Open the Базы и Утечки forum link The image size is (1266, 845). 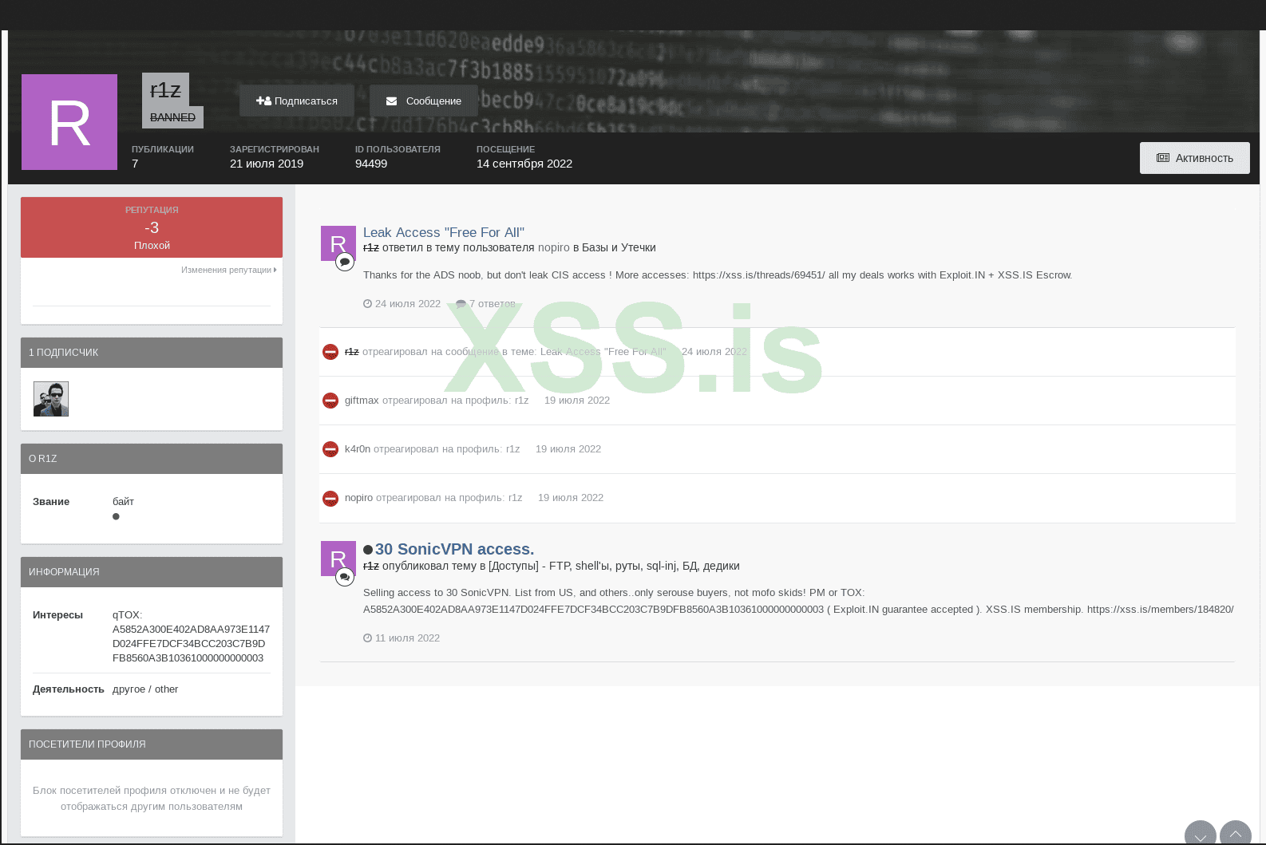[619, 247]
